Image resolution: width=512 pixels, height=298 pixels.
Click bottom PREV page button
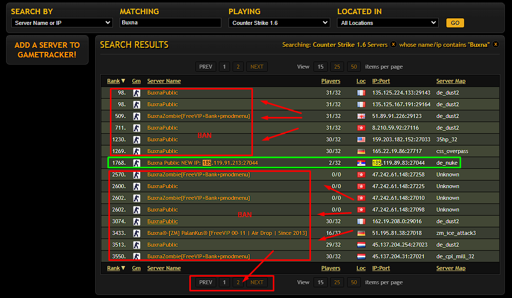point(206,282)
